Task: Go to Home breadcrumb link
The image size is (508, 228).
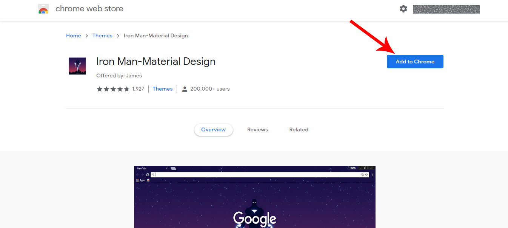Action: 74,35
